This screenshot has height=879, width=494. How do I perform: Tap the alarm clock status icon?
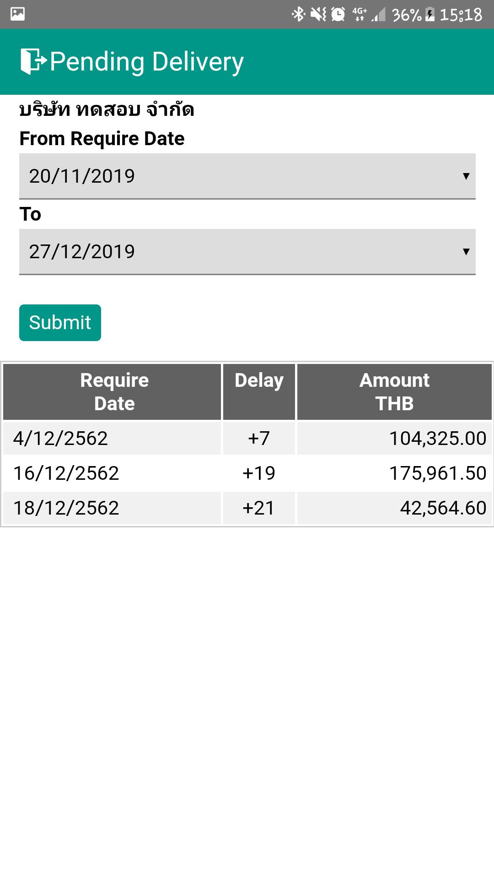point(338,14)
